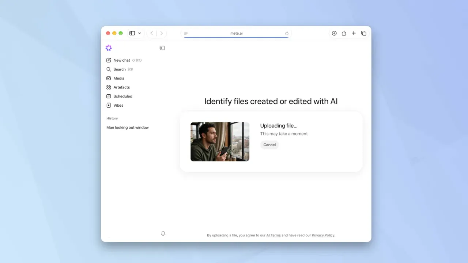This screenshot has height=263, width=468.
Task: Maximize the browser window with the green button
Action: (121, 33)
